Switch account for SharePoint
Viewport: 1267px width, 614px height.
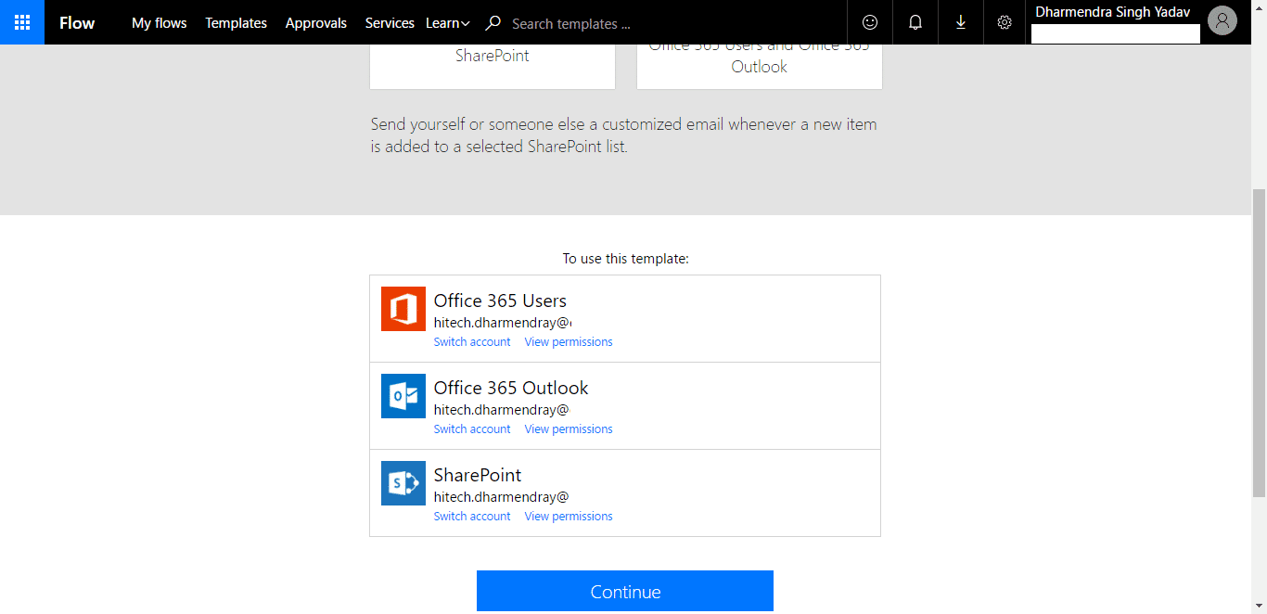472,517
